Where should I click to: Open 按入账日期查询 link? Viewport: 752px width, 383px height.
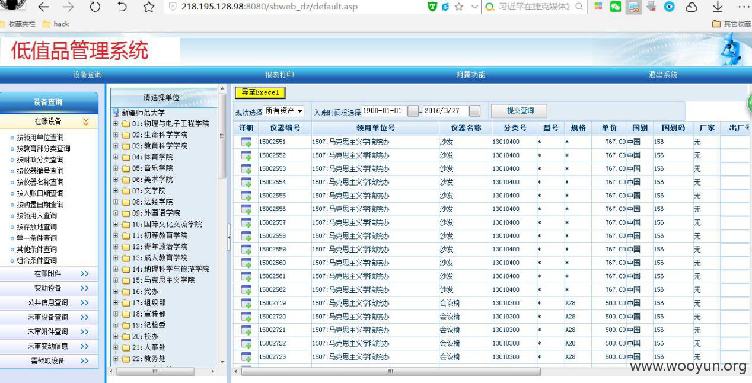click(x=40, y=193)
